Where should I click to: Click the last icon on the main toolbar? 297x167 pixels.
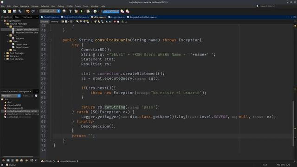128,11
